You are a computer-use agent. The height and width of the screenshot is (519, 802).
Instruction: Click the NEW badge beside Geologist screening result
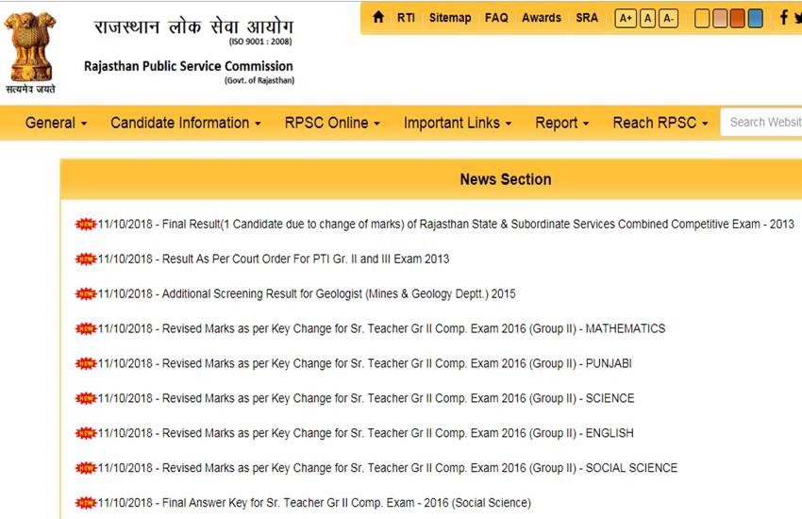(x=86, y=293)
